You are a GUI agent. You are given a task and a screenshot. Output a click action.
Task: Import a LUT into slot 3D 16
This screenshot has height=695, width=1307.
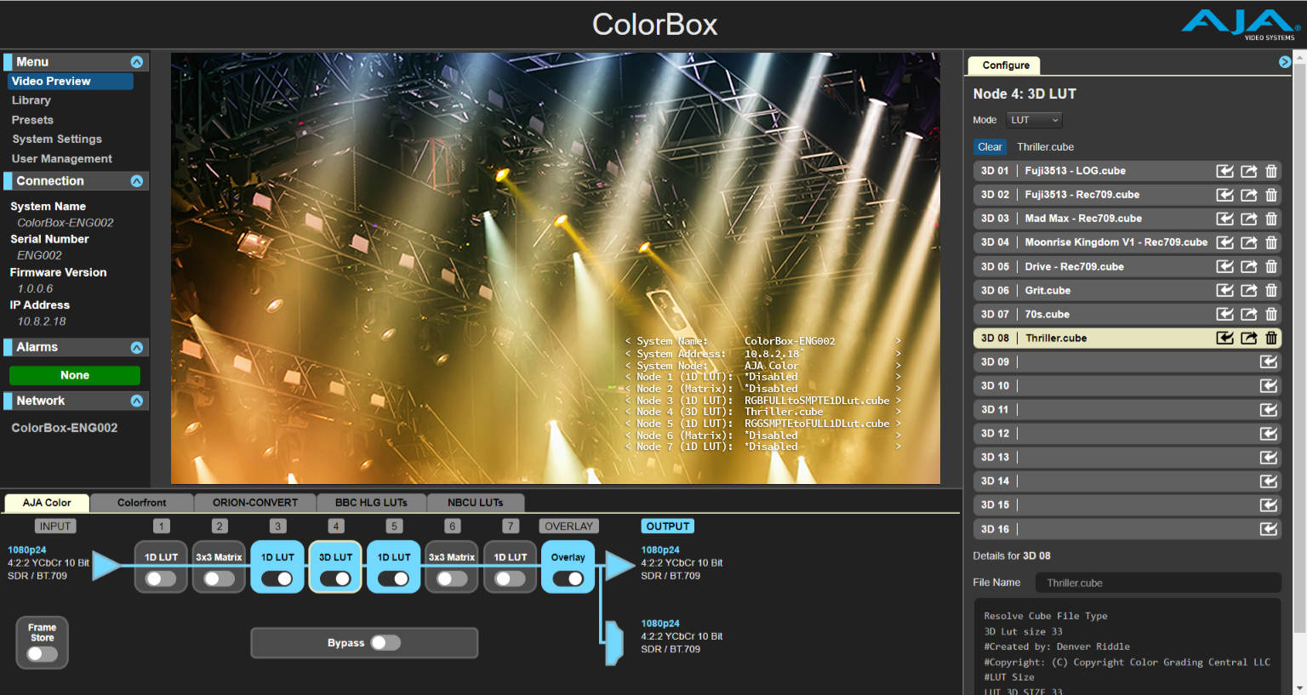pyautogui.click(x=1269, y=528)
